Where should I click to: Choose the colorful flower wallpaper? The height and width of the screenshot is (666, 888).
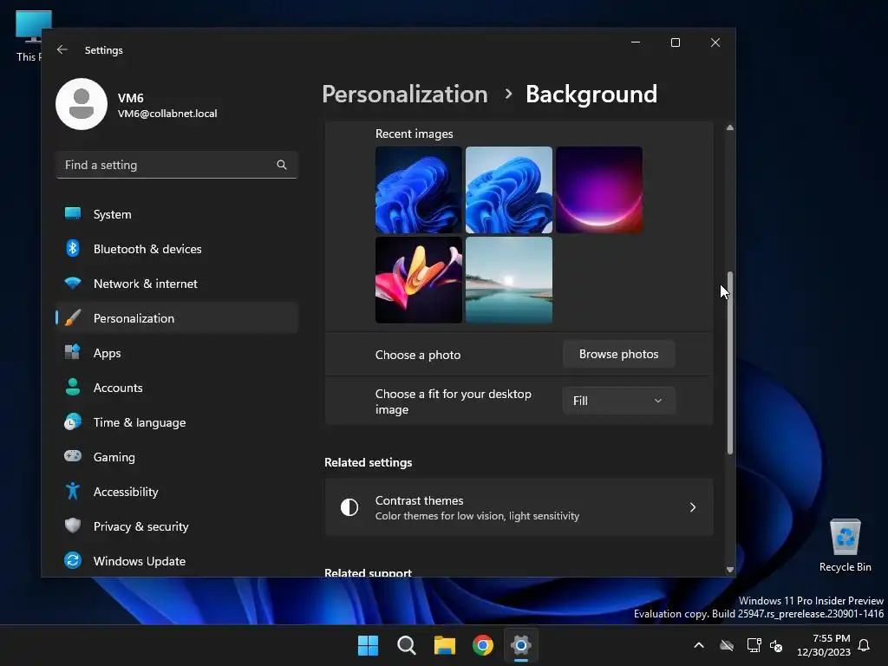click(x=419, y=280)
